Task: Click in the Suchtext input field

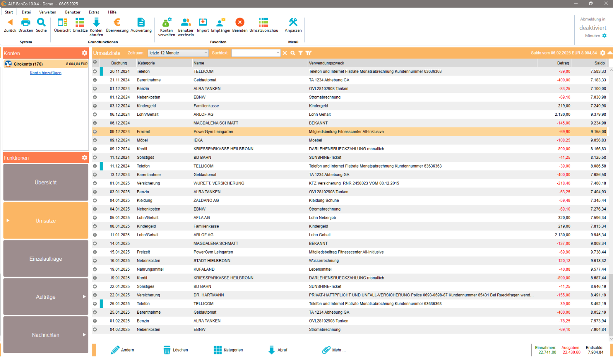Action: (x=253, y=53)
